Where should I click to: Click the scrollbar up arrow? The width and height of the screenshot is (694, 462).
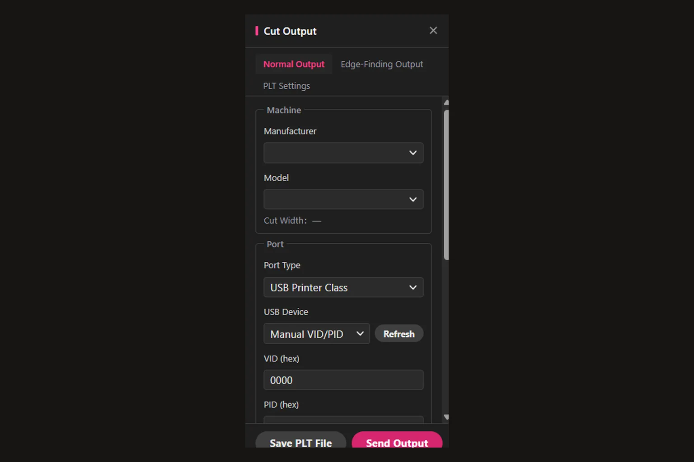(446, 102)
